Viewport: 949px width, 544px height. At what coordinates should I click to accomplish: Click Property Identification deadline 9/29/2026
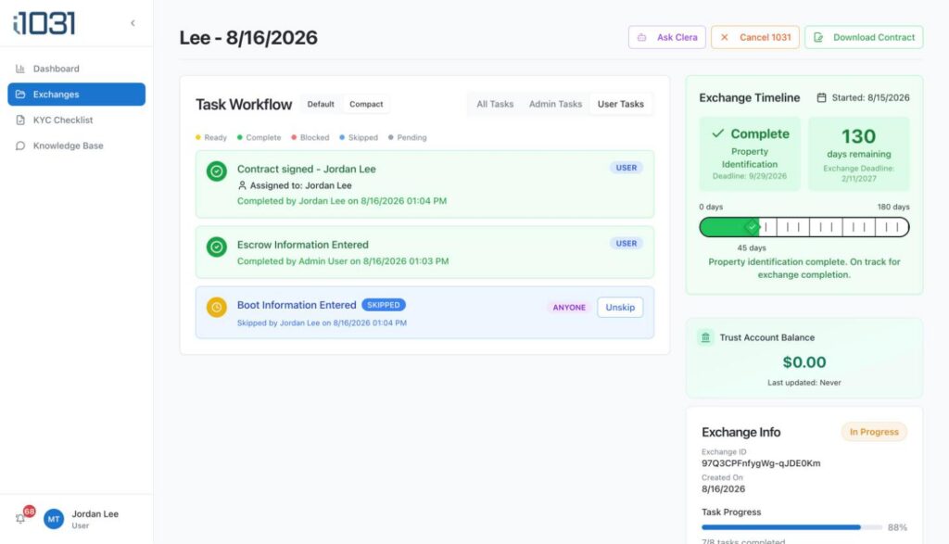(749, 176)
